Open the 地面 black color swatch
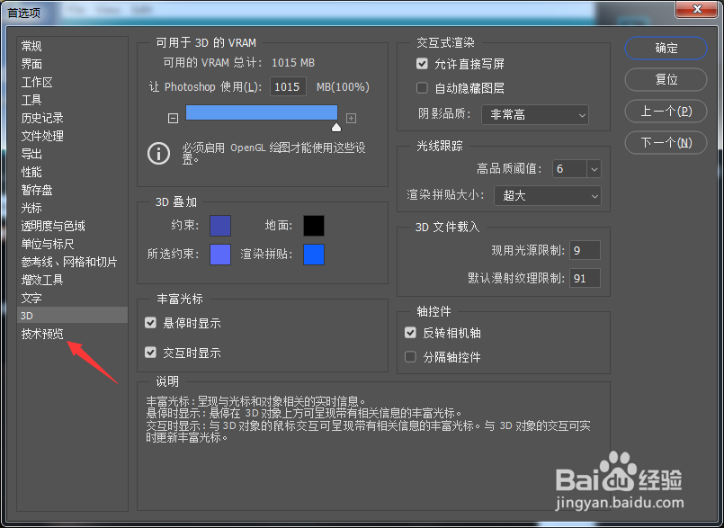This screenshot has height=528, width=724. 314,226
